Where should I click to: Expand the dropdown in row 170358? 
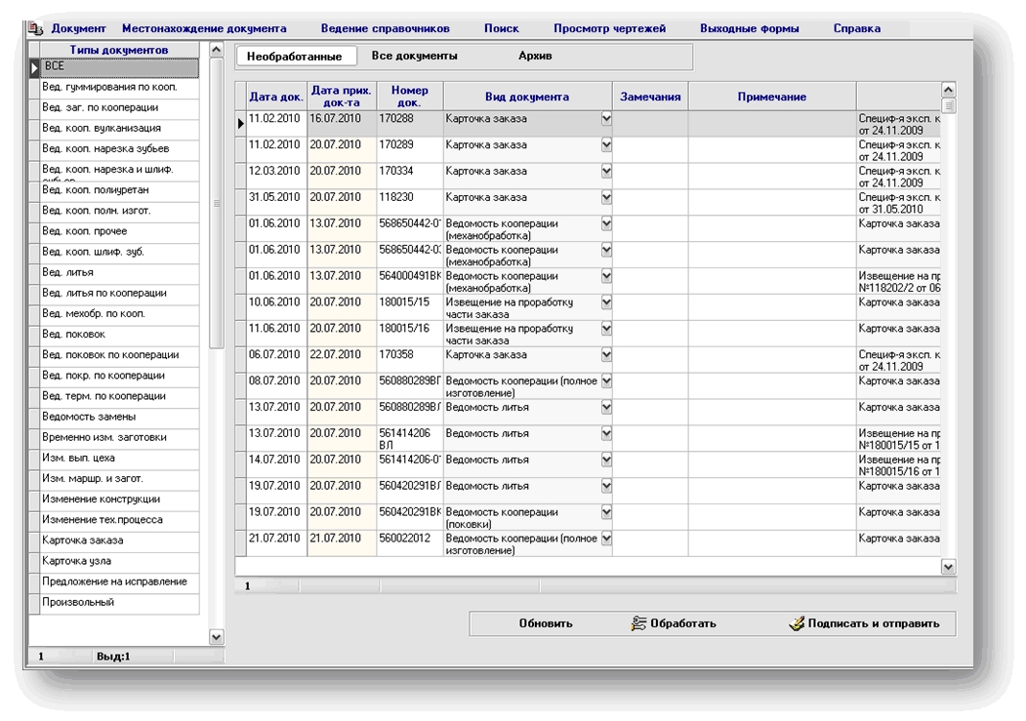tap(606, 355)
